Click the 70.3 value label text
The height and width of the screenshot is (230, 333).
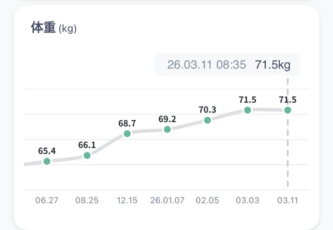207,110
